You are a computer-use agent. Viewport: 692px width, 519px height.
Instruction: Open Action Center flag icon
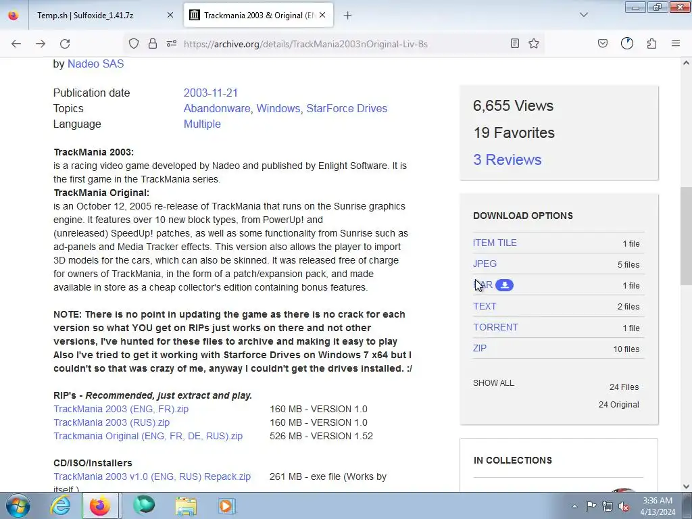[591, 506]
